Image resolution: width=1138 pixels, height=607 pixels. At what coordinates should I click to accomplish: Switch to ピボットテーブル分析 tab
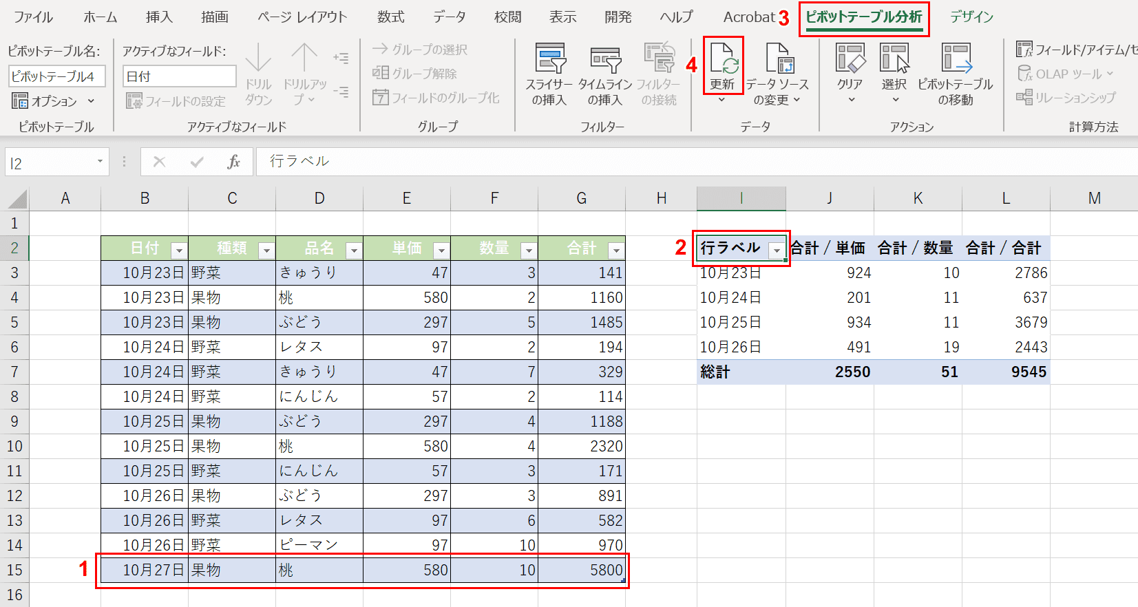click(x=864, y=17)
